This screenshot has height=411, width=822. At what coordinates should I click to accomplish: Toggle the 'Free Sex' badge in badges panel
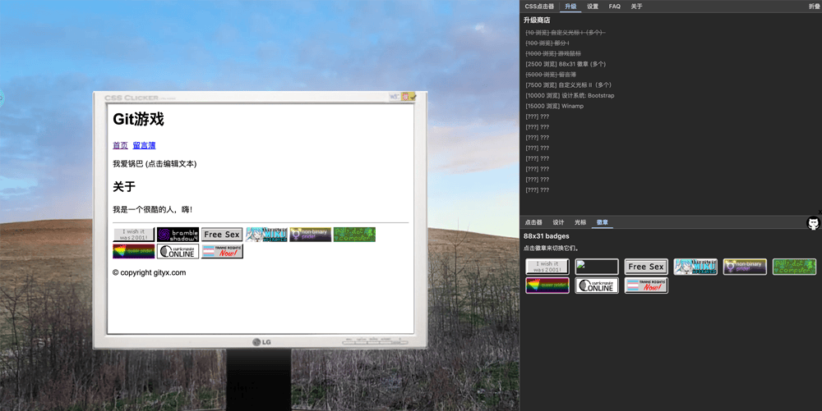(x=646, y=267)
